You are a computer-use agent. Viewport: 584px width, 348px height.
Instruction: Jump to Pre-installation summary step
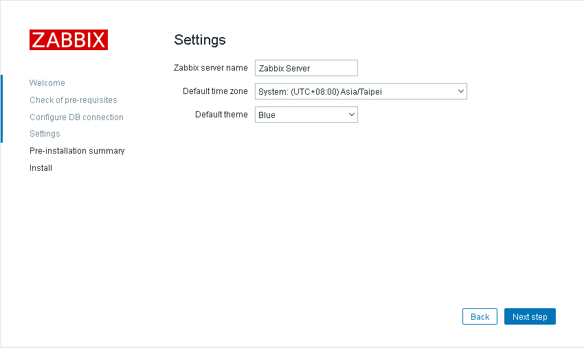click(77, 151)
